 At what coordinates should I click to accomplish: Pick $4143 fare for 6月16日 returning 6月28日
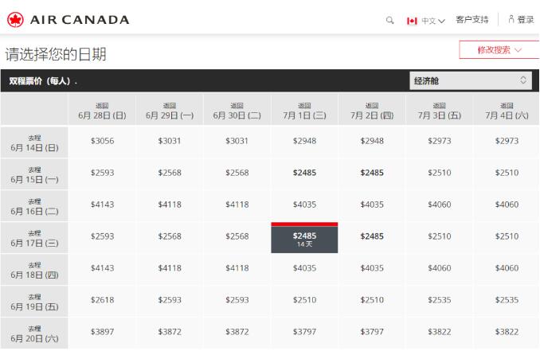click(x=102, y=205)
